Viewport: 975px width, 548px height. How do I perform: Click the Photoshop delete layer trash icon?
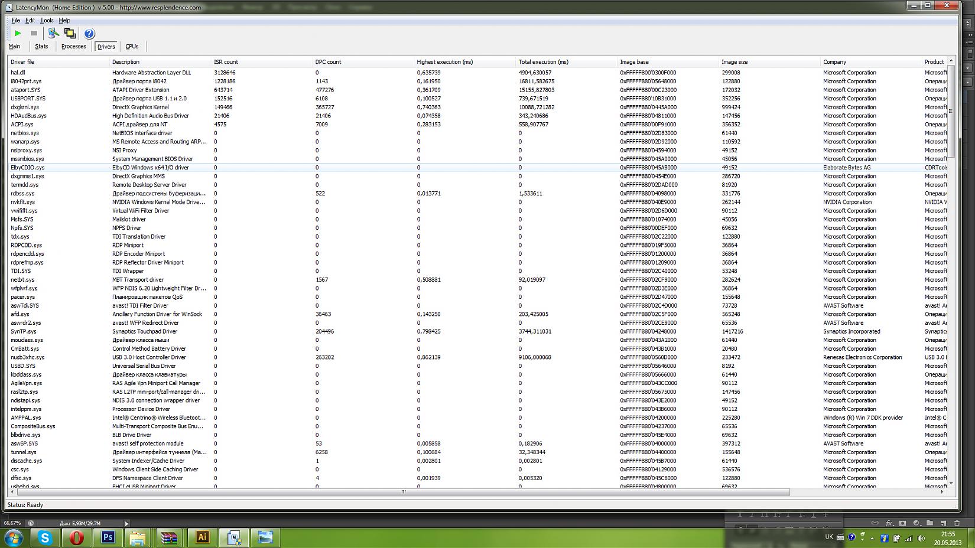coord(957,523)
